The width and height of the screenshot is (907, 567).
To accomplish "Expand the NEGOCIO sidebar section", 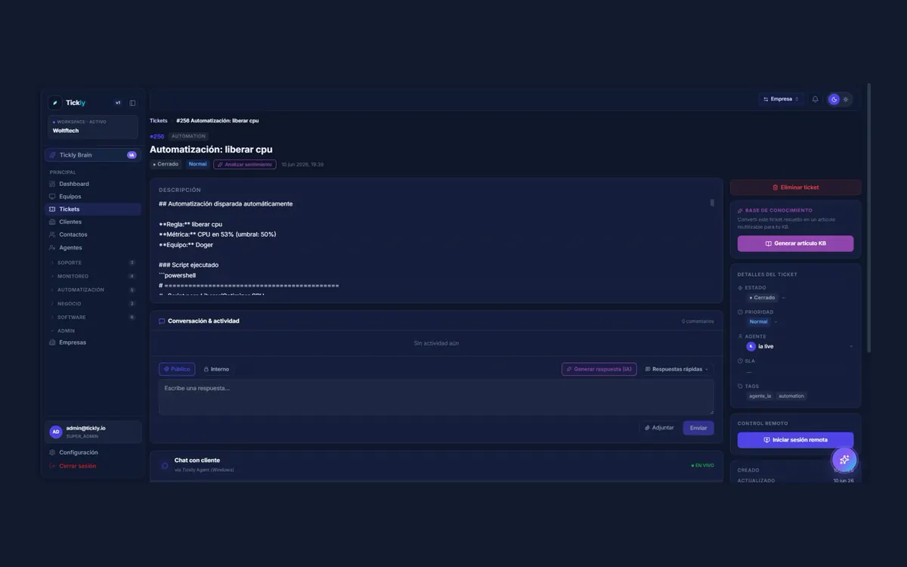I will [93, 303].
